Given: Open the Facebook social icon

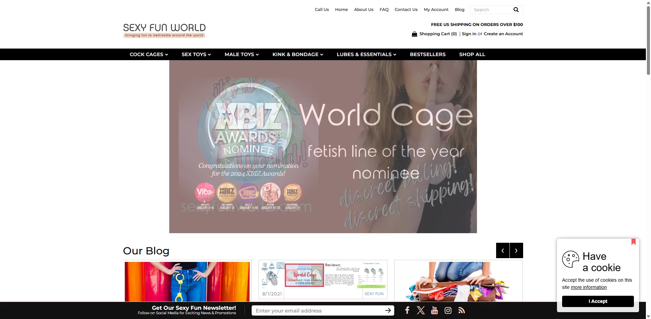Looking at the screenshot, I should [407, 310].
